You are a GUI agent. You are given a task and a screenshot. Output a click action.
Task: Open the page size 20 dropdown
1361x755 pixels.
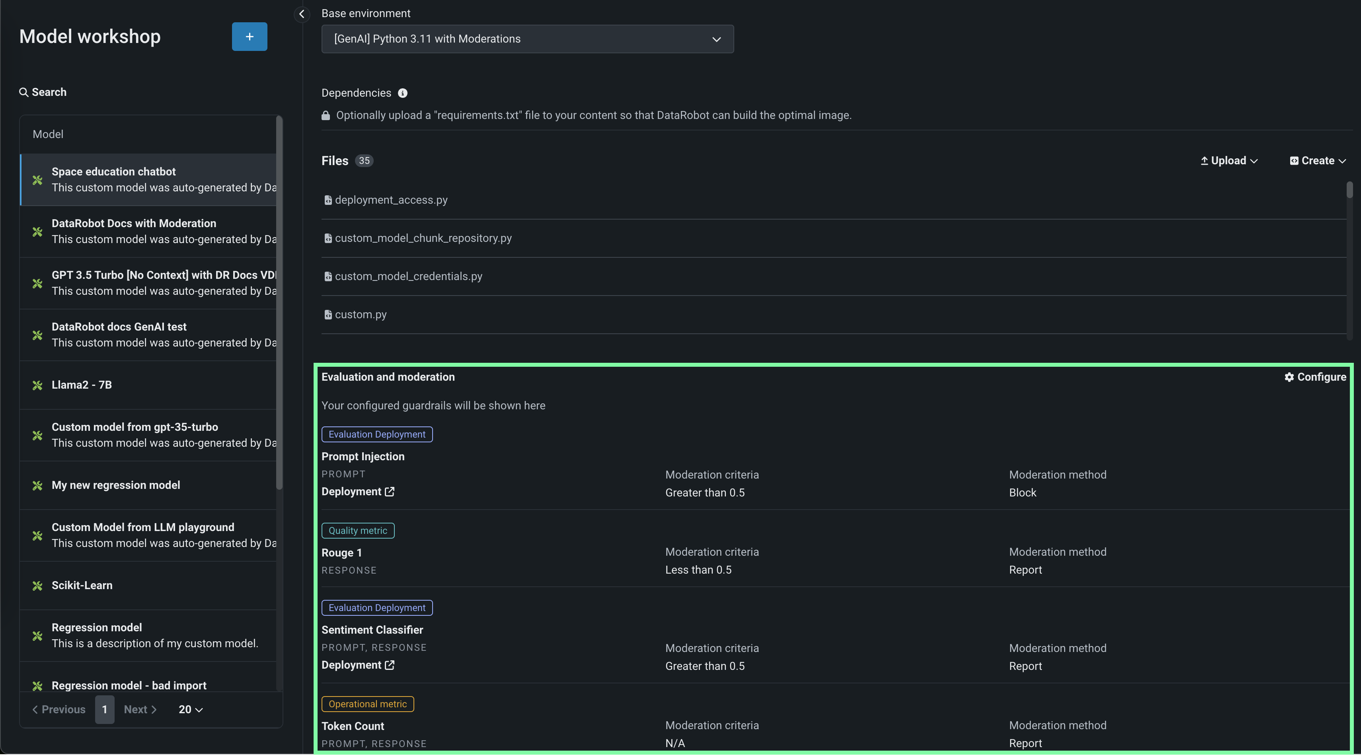[190, 709]
